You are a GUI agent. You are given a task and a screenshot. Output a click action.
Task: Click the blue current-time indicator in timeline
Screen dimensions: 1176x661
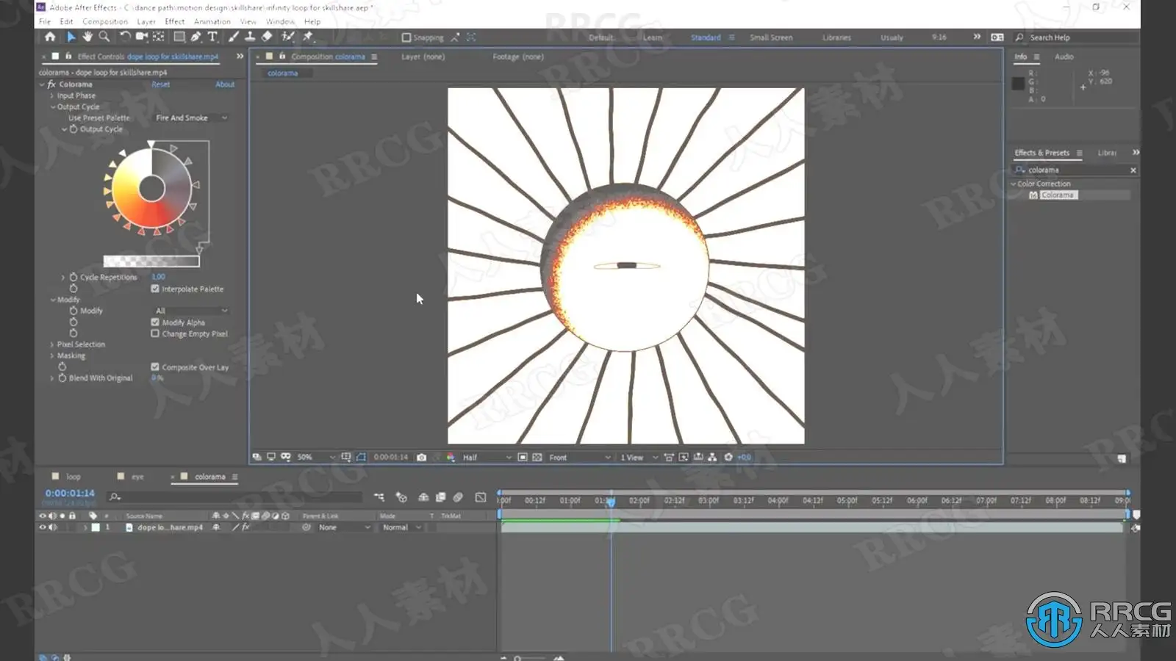pos(611,502)
